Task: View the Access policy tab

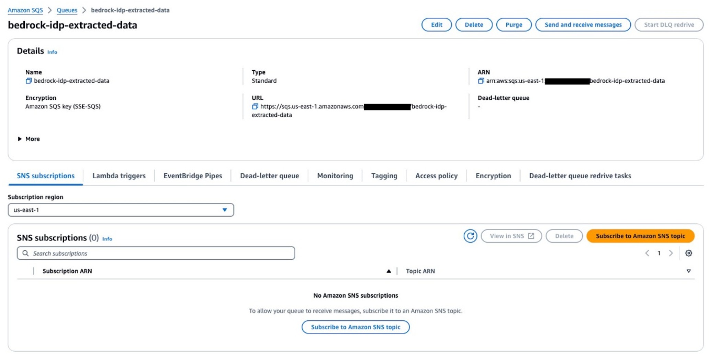Action: click(436, 176)
